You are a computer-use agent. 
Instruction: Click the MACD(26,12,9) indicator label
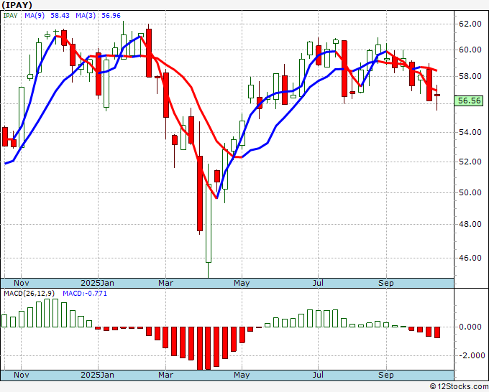coord(29,294)
